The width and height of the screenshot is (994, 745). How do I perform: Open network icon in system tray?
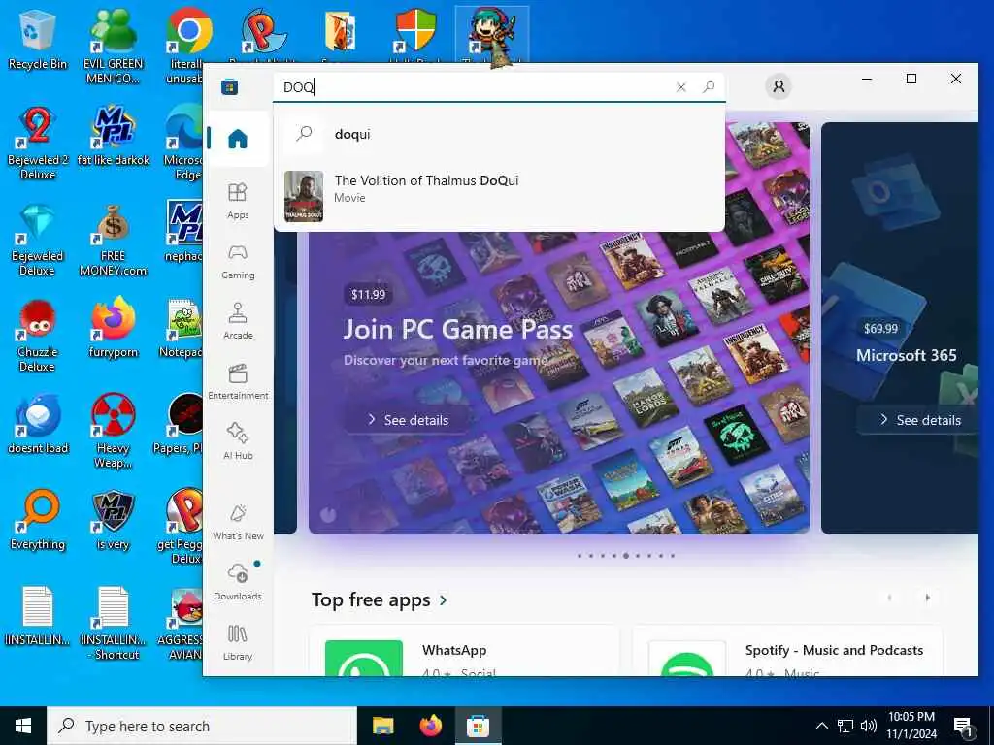click(845, 726)
